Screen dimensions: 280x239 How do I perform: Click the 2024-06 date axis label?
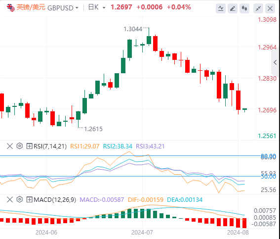coord(46,233)
